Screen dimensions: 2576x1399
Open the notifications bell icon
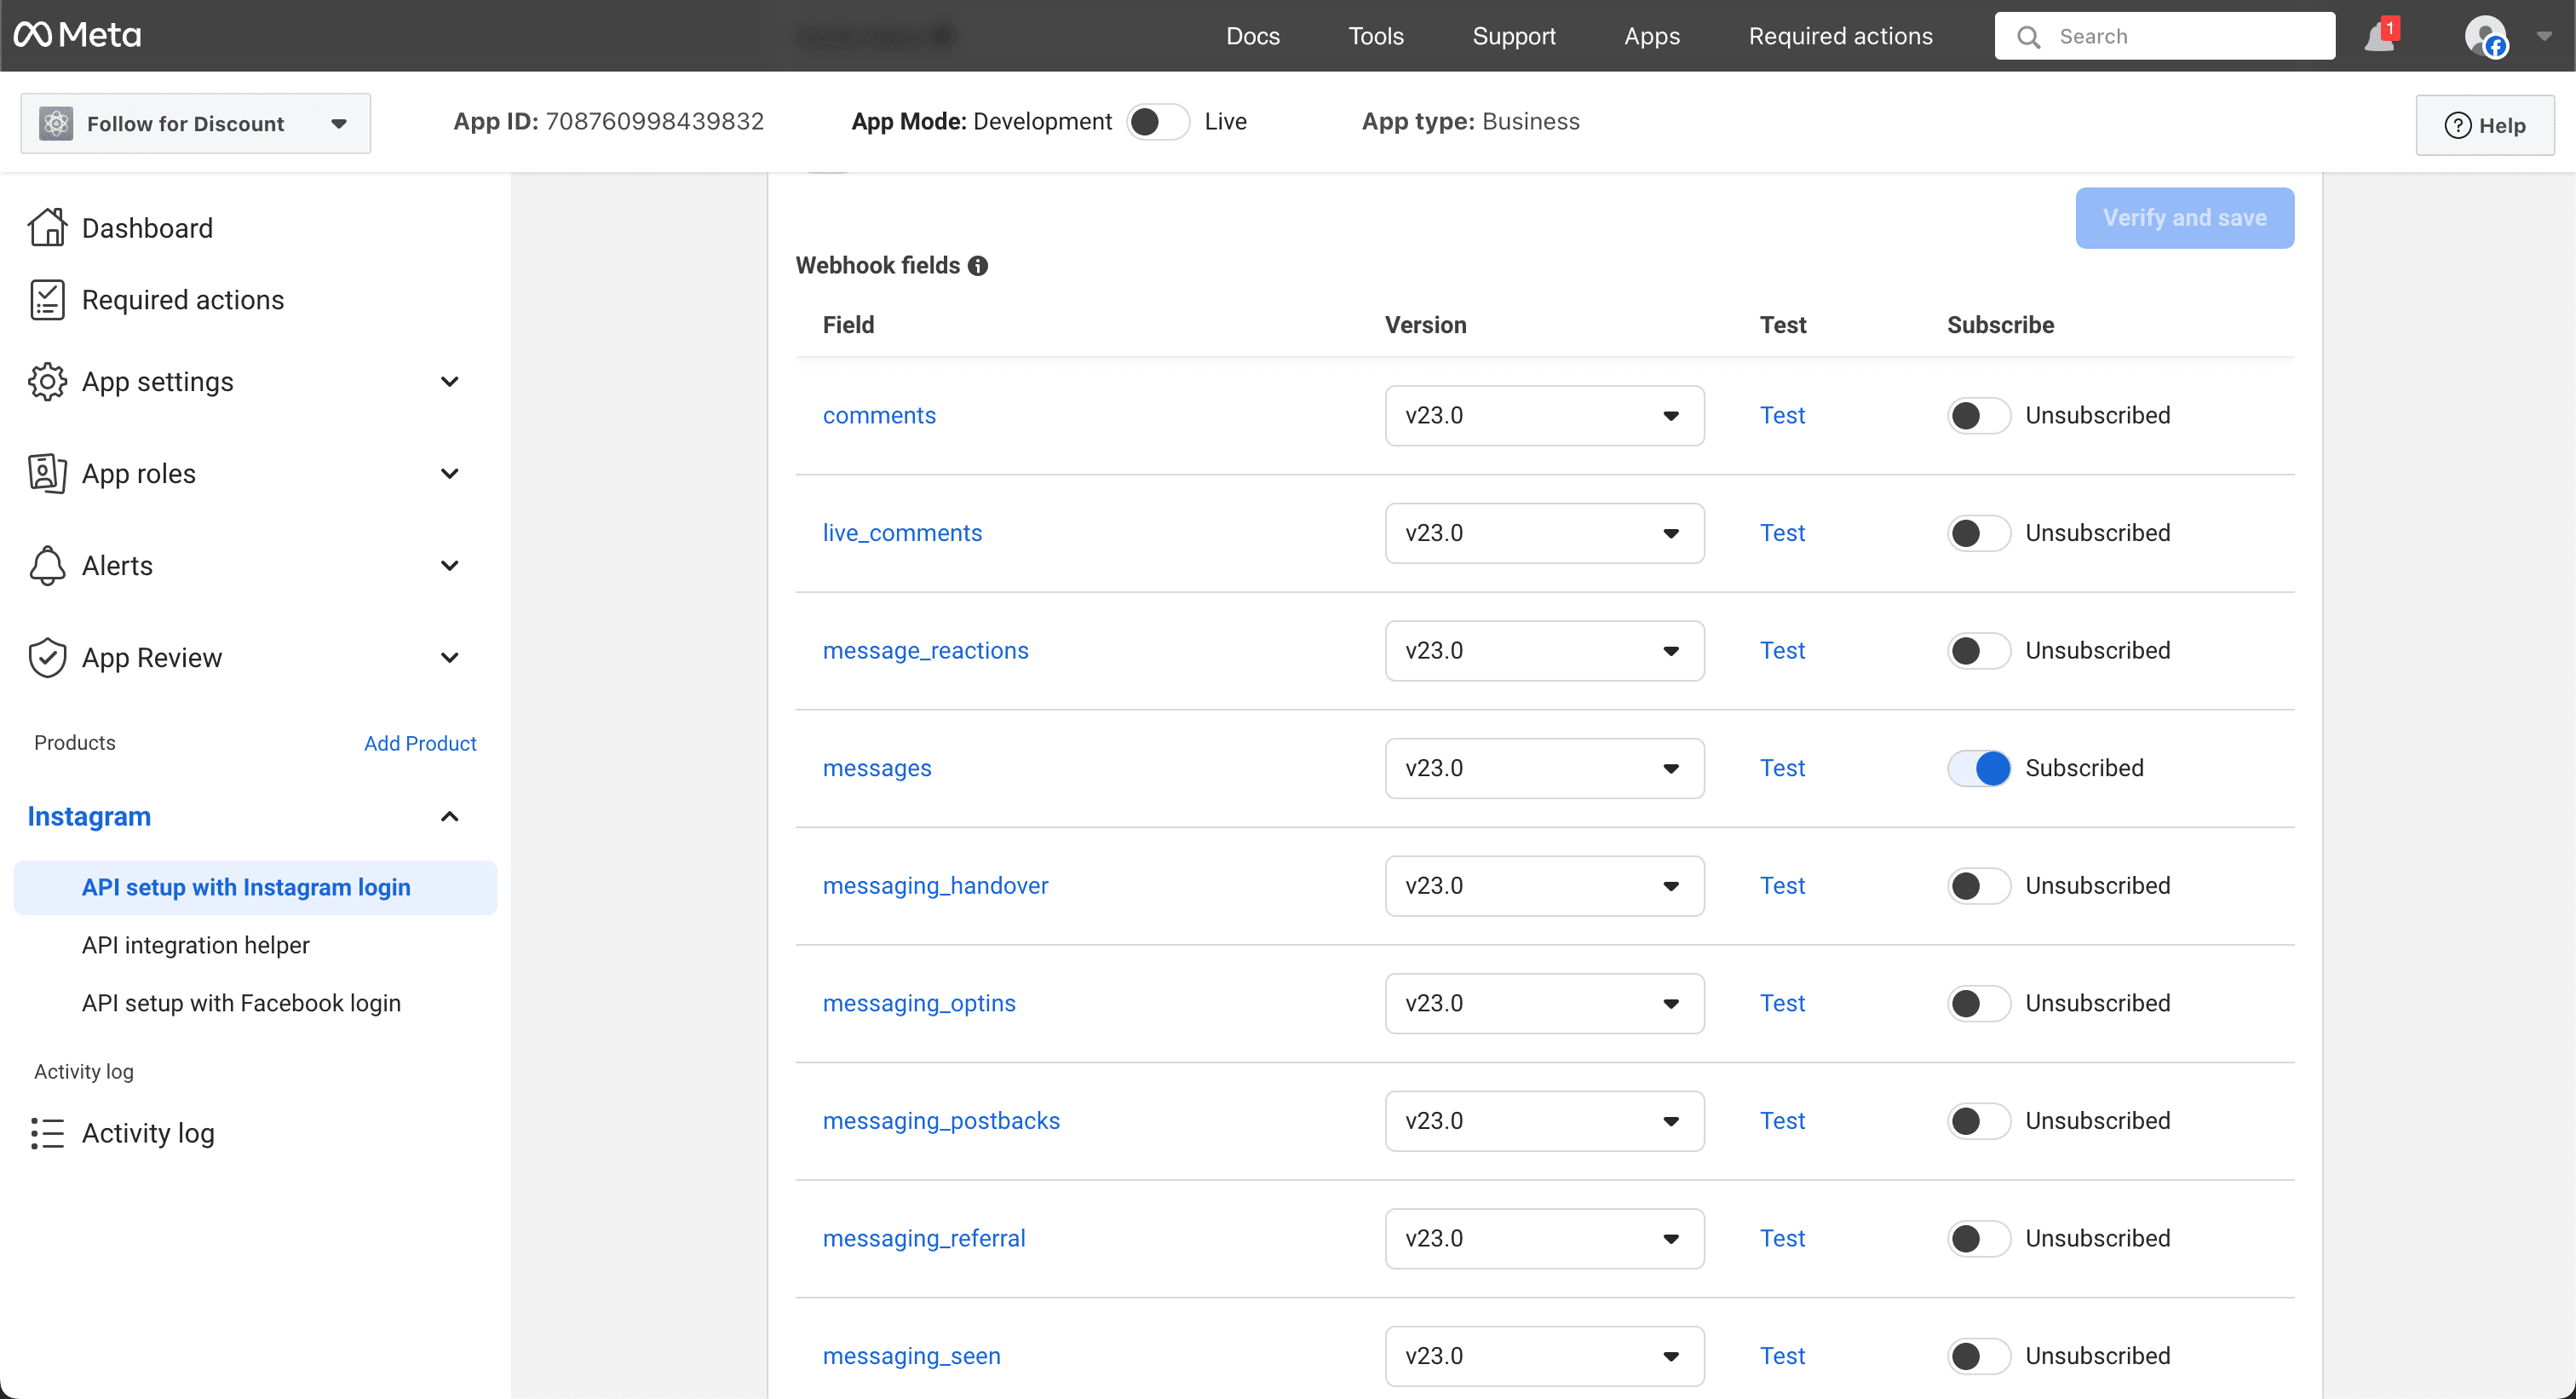[x=2379, y=36]
